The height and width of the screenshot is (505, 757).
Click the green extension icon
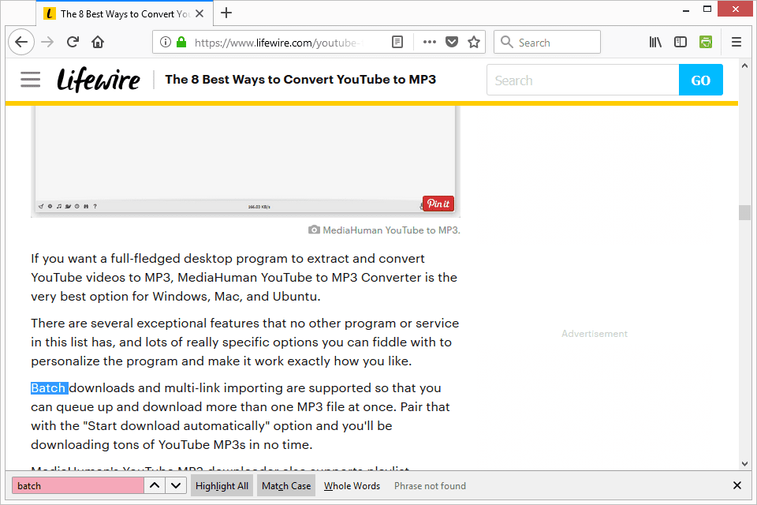(x=706, y=43)
